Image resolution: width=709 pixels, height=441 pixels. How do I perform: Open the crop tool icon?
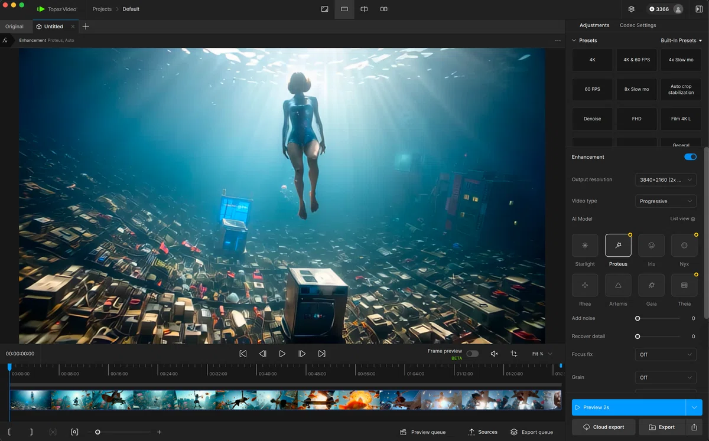tap(513, 354)
